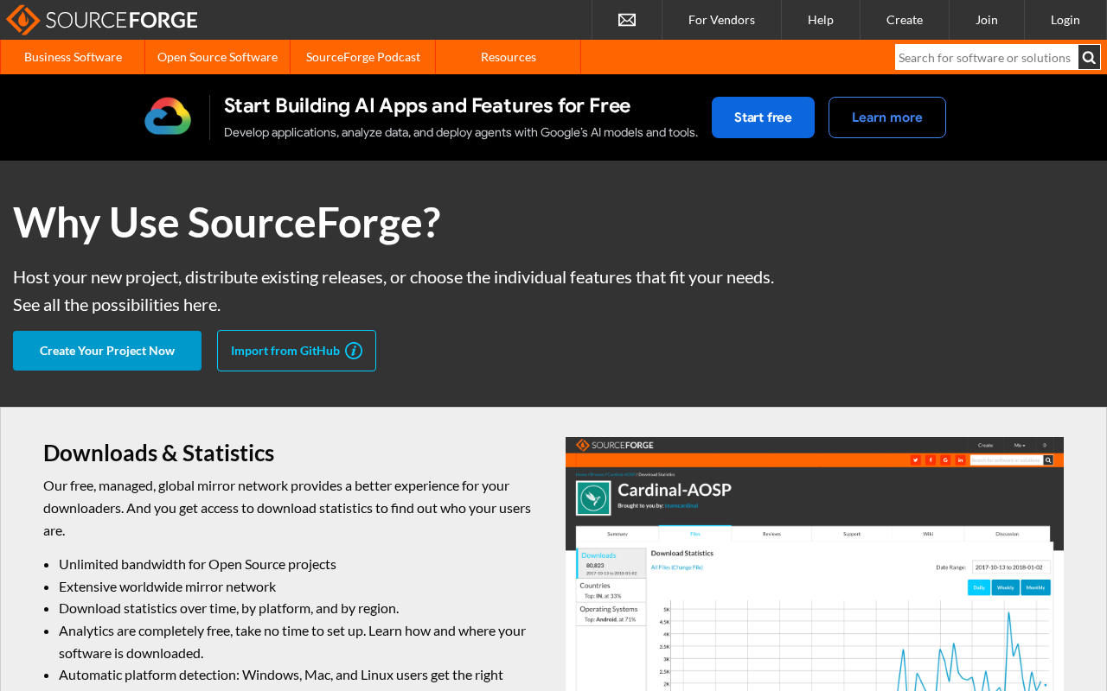The width and height of the screenshot is (1107, 691).
Task: Open the Business Software menu
Action: point(73,57)
